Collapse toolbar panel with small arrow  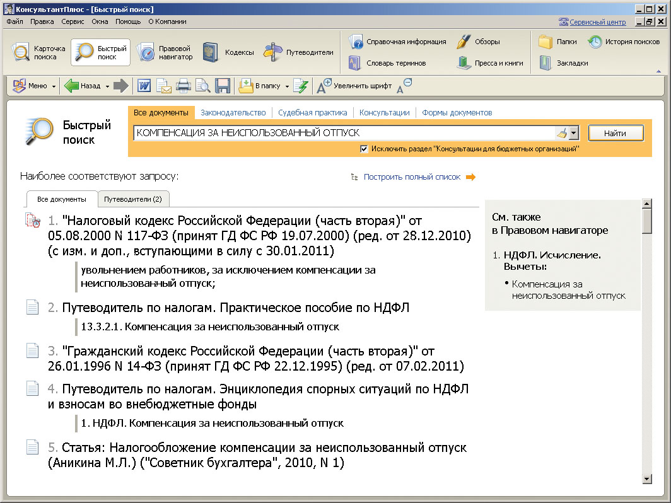pyautogui.click(x=658, y=71)
